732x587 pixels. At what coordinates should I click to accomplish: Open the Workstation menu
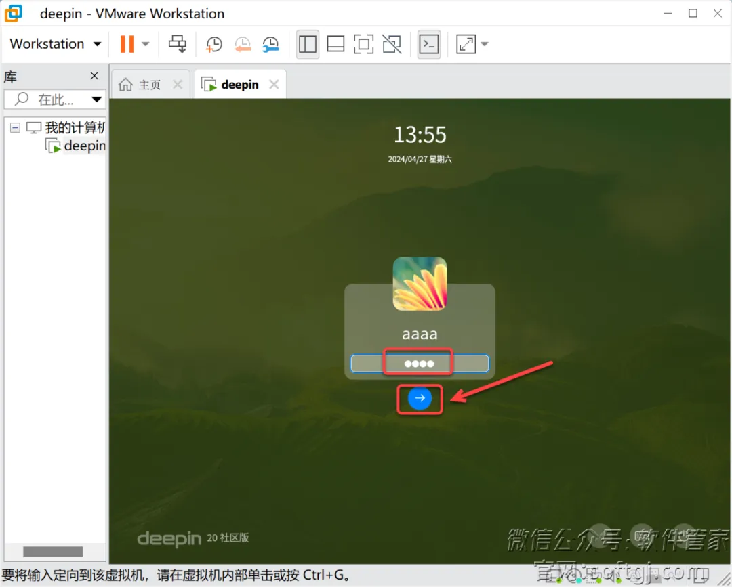56,44
